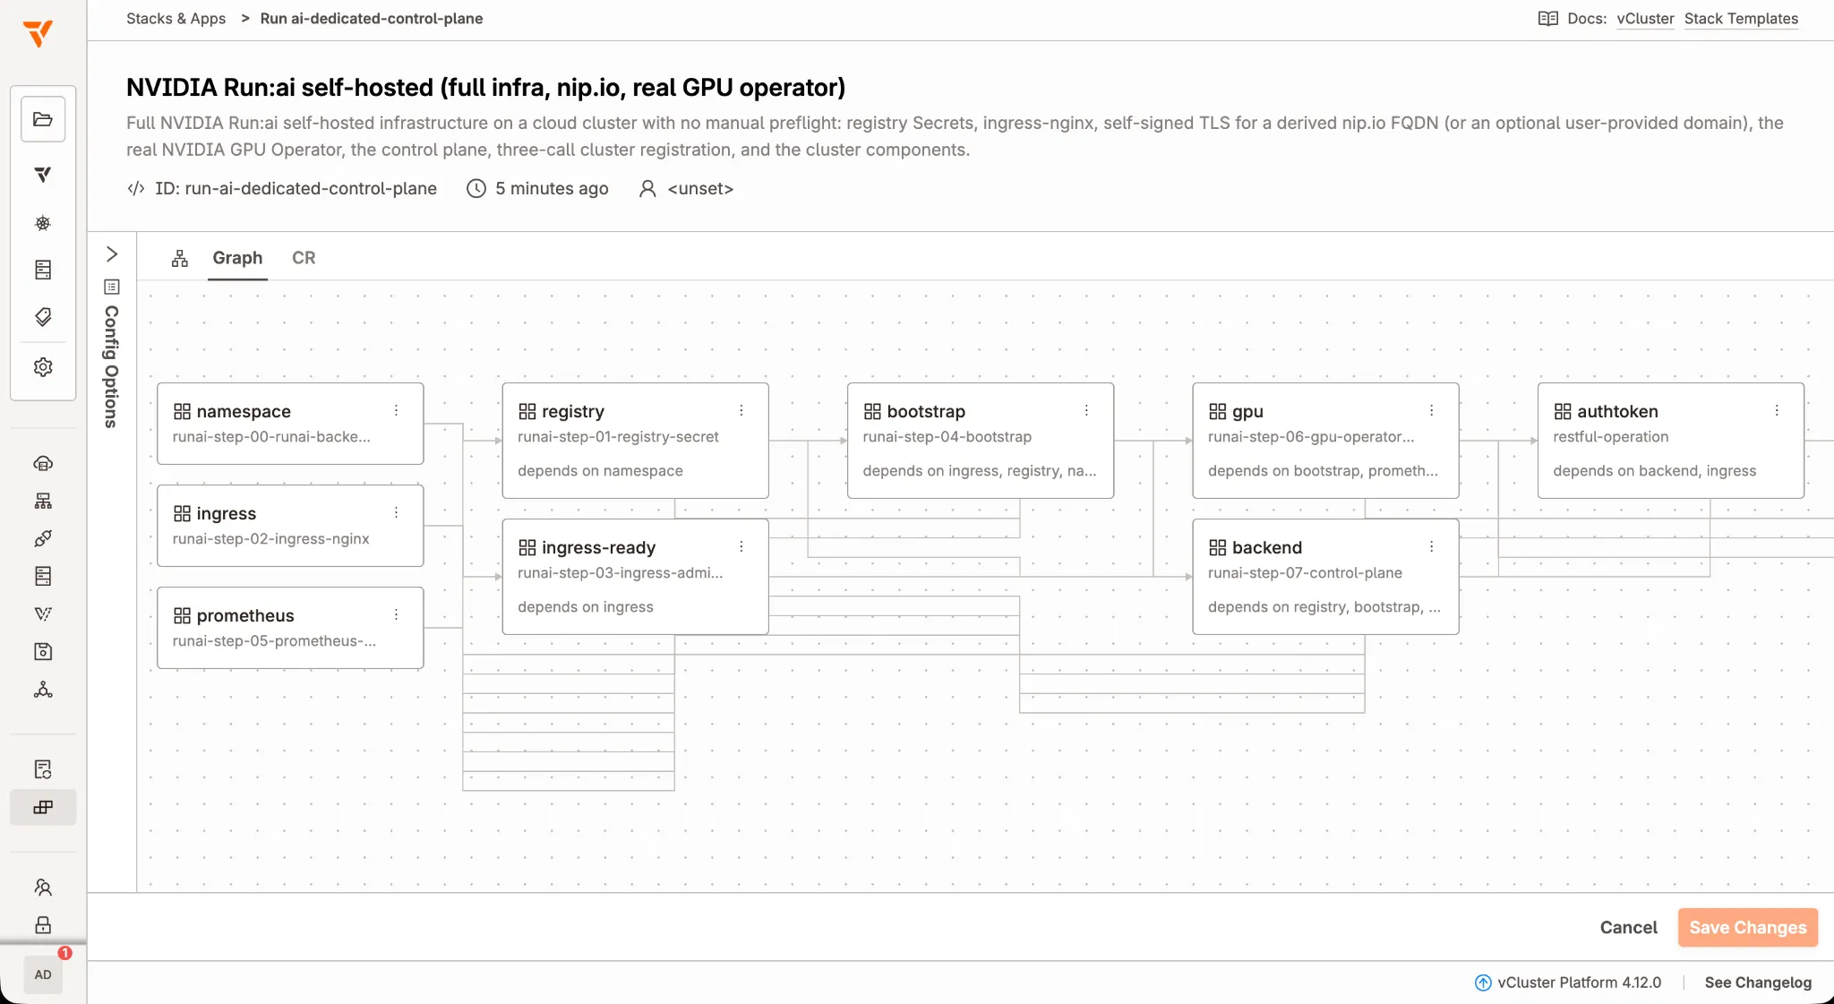Open the floppy disk save sidebar icon
This screenshot has width=1834, height=1004.
point(43,651)
